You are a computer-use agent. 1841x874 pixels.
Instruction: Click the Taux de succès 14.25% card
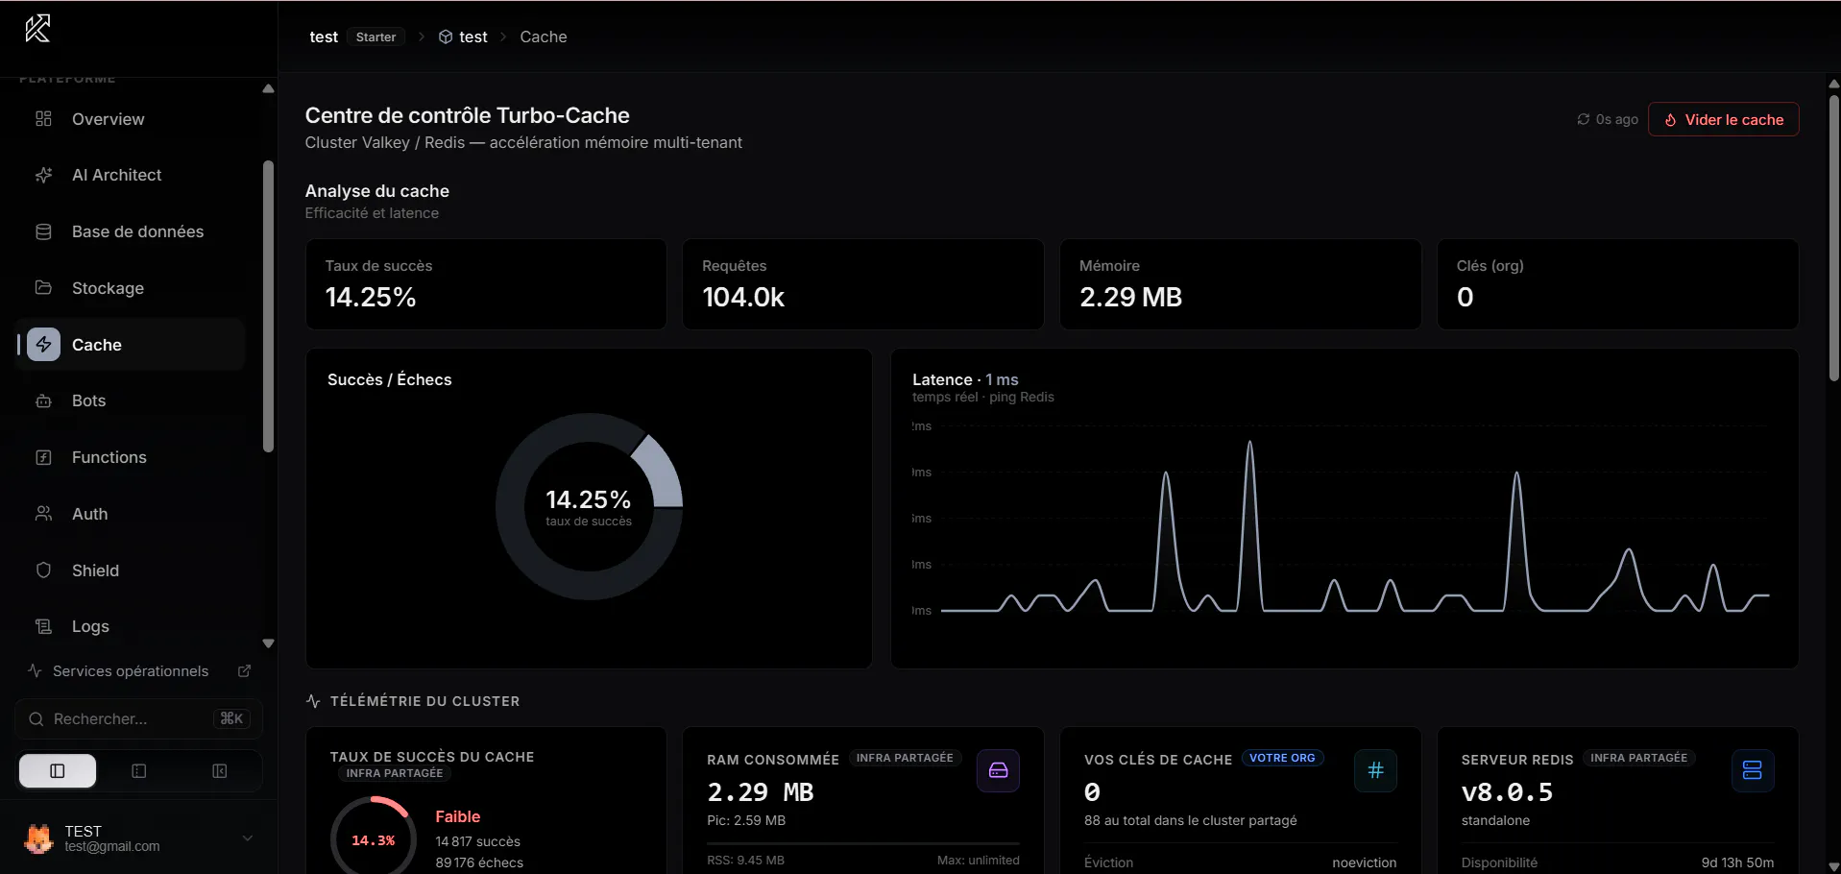[x=486, y=284]
